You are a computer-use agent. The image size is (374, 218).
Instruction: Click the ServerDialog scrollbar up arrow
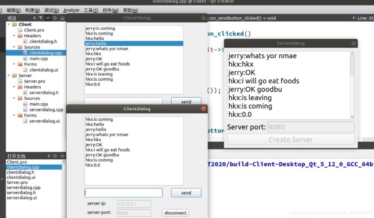coord(352,54)
